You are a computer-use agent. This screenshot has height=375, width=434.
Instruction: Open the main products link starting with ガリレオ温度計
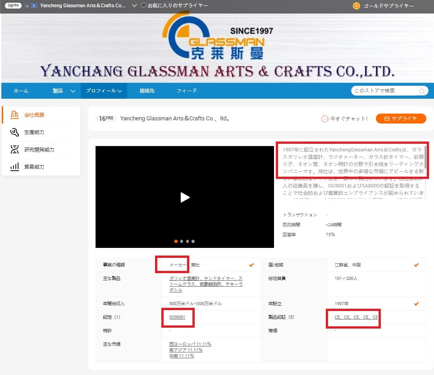(206, 284)
